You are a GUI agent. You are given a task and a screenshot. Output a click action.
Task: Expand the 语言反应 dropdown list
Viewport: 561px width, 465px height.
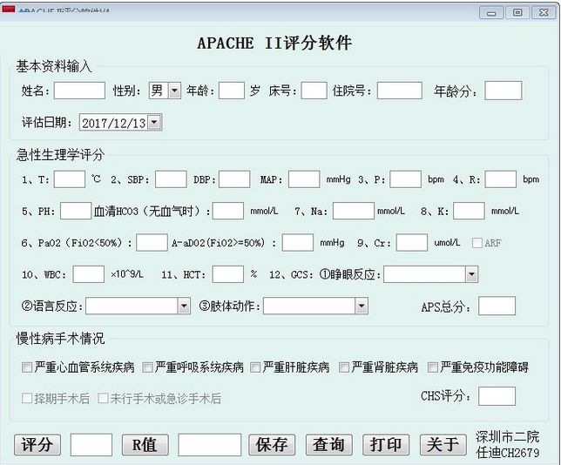(184, 307)
